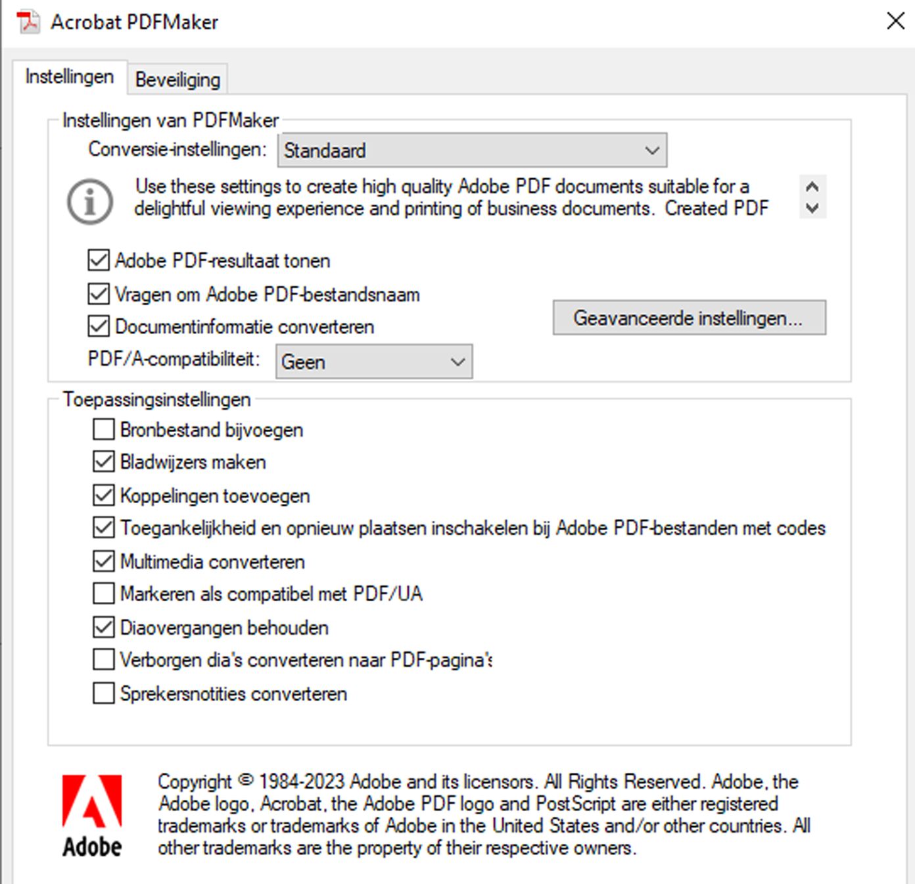The height and width of the screenshot is (884, 915).
Task: Click the Acrobat PDF icon in title bar
Action: tap(28, 22)
